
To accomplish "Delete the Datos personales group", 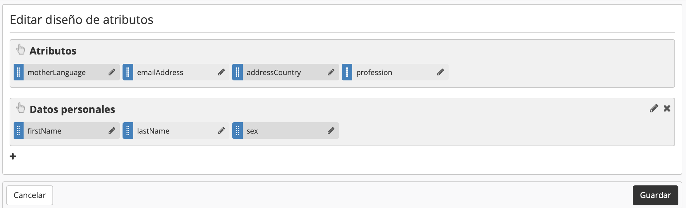I will pyautogui.click(x=667, y=109).
